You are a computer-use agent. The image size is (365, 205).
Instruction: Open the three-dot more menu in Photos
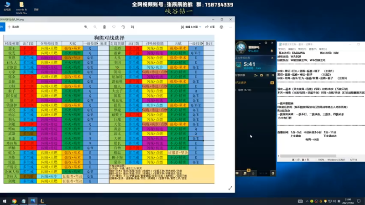(x=230, y=27)
